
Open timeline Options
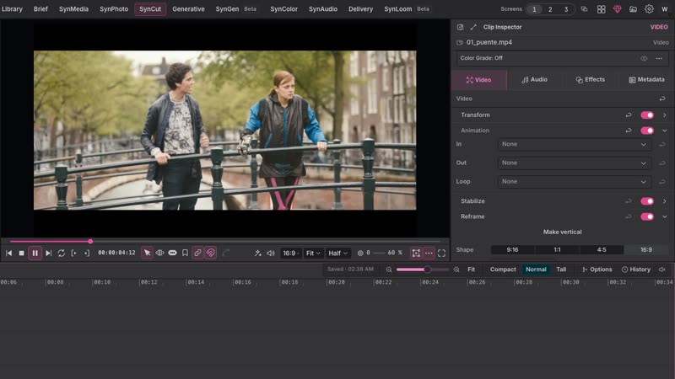[x=597, y=270]
